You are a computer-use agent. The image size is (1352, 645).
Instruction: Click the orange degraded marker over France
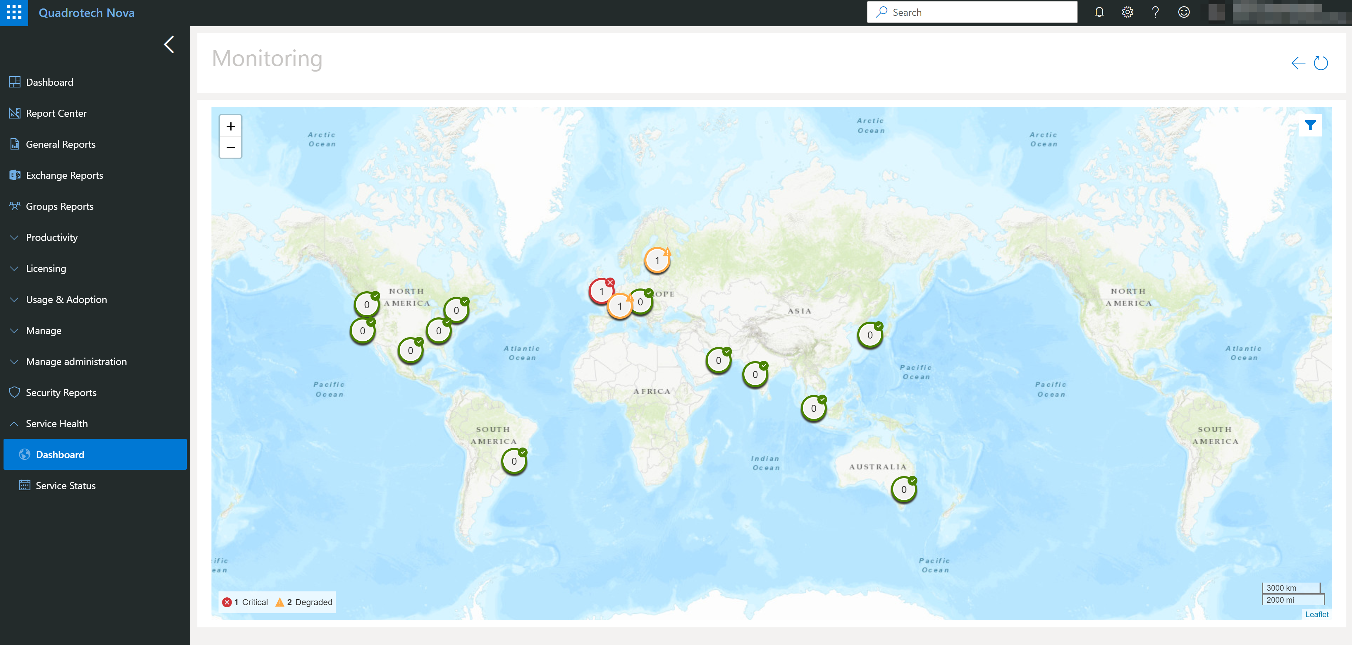620,306
